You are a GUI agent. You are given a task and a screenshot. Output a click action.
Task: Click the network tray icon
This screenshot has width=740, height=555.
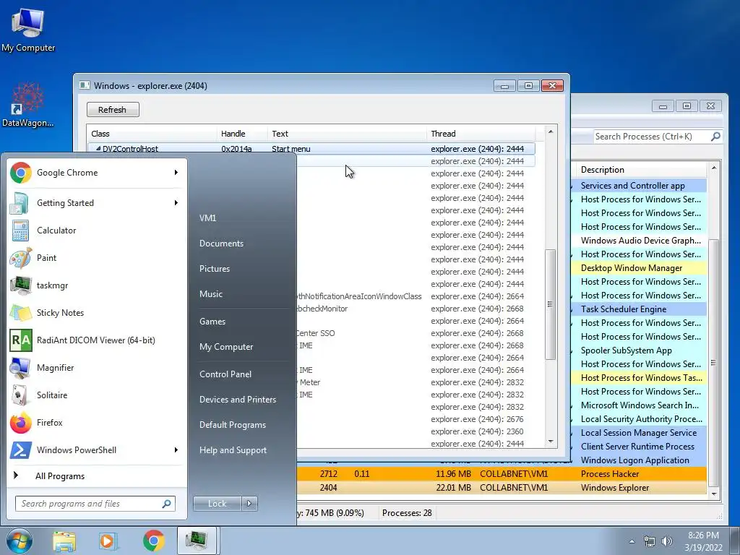tap(650, 541)
